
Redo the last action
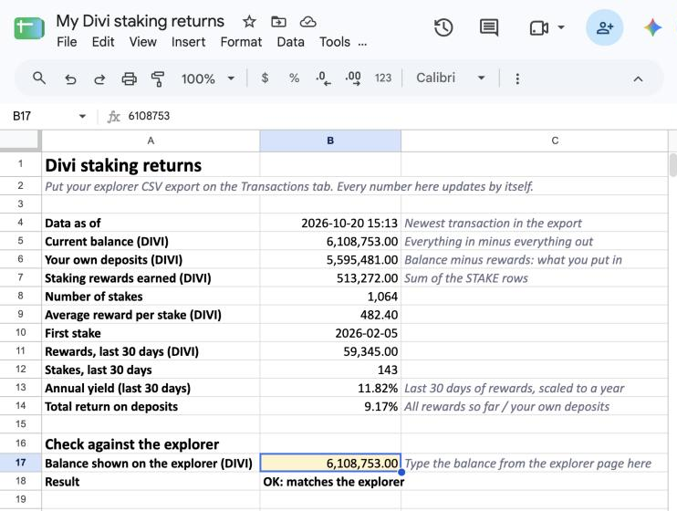[x=99, y=79]
